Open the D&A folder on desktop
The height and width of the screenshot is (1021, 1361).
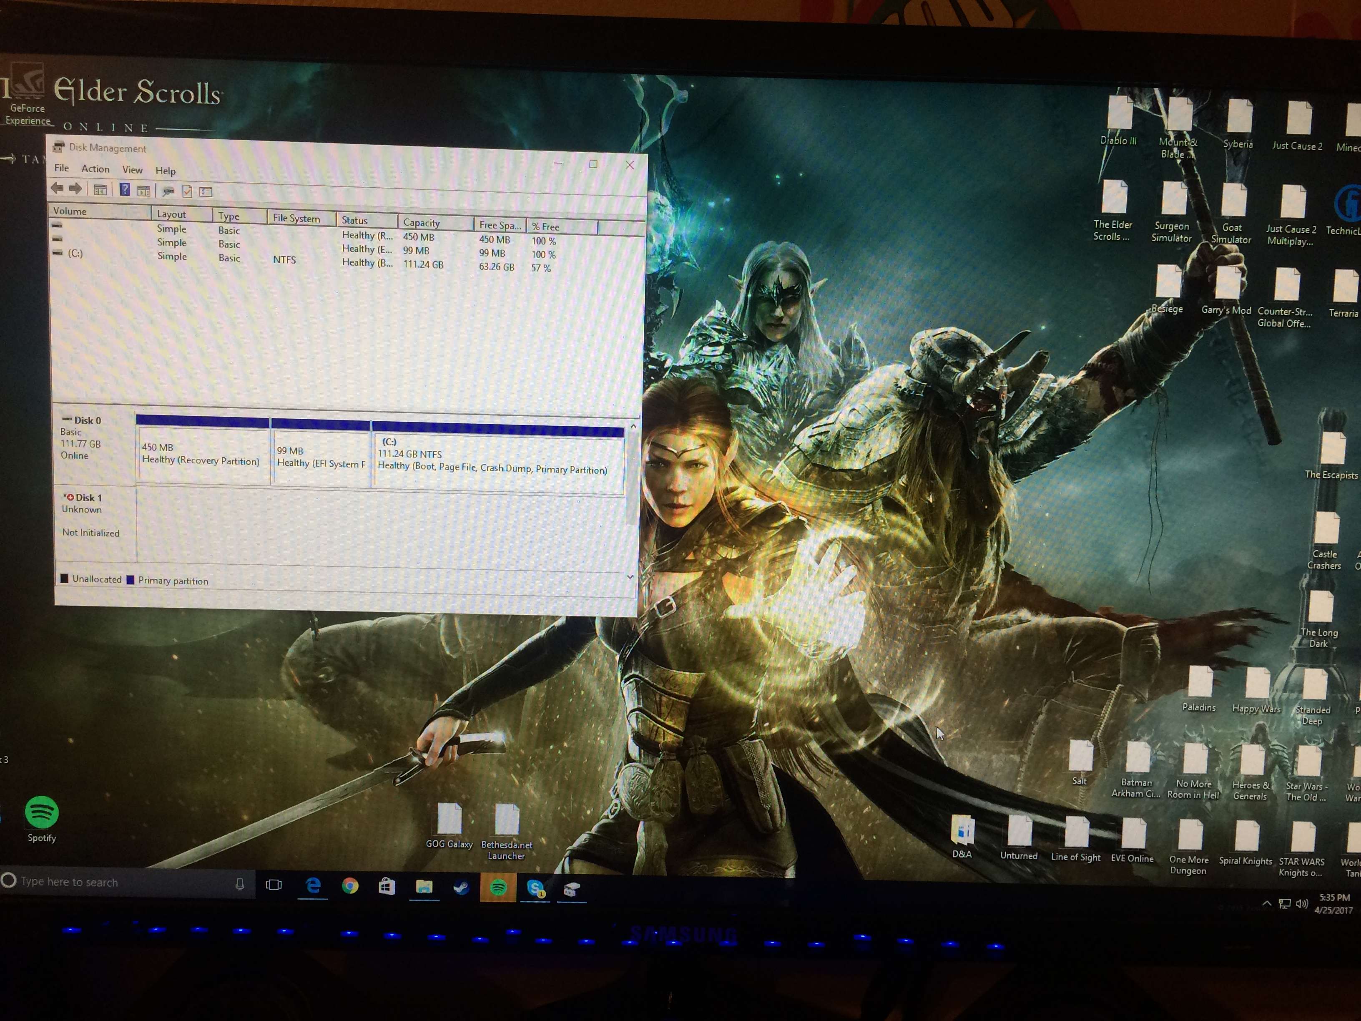(962, 836)
